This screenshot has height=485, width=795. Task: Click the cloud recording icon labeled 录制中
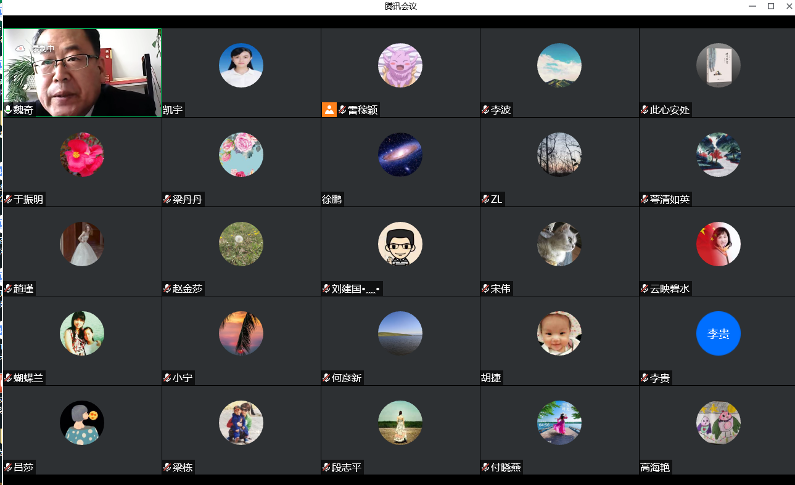(x=20, y=48)
